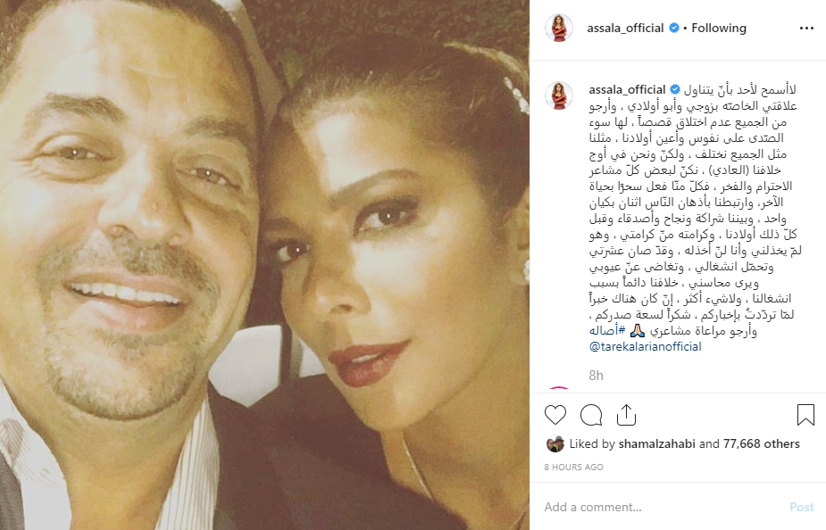This screenshot has height=530, width=826.
Task: Click the Add a comment field
Action: pos(663,507)
